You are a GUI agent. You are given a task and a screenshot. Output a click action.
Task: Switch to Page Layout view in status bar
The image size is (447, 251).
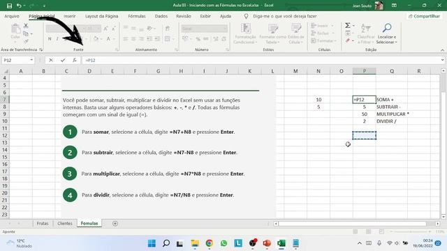point(368,231)
